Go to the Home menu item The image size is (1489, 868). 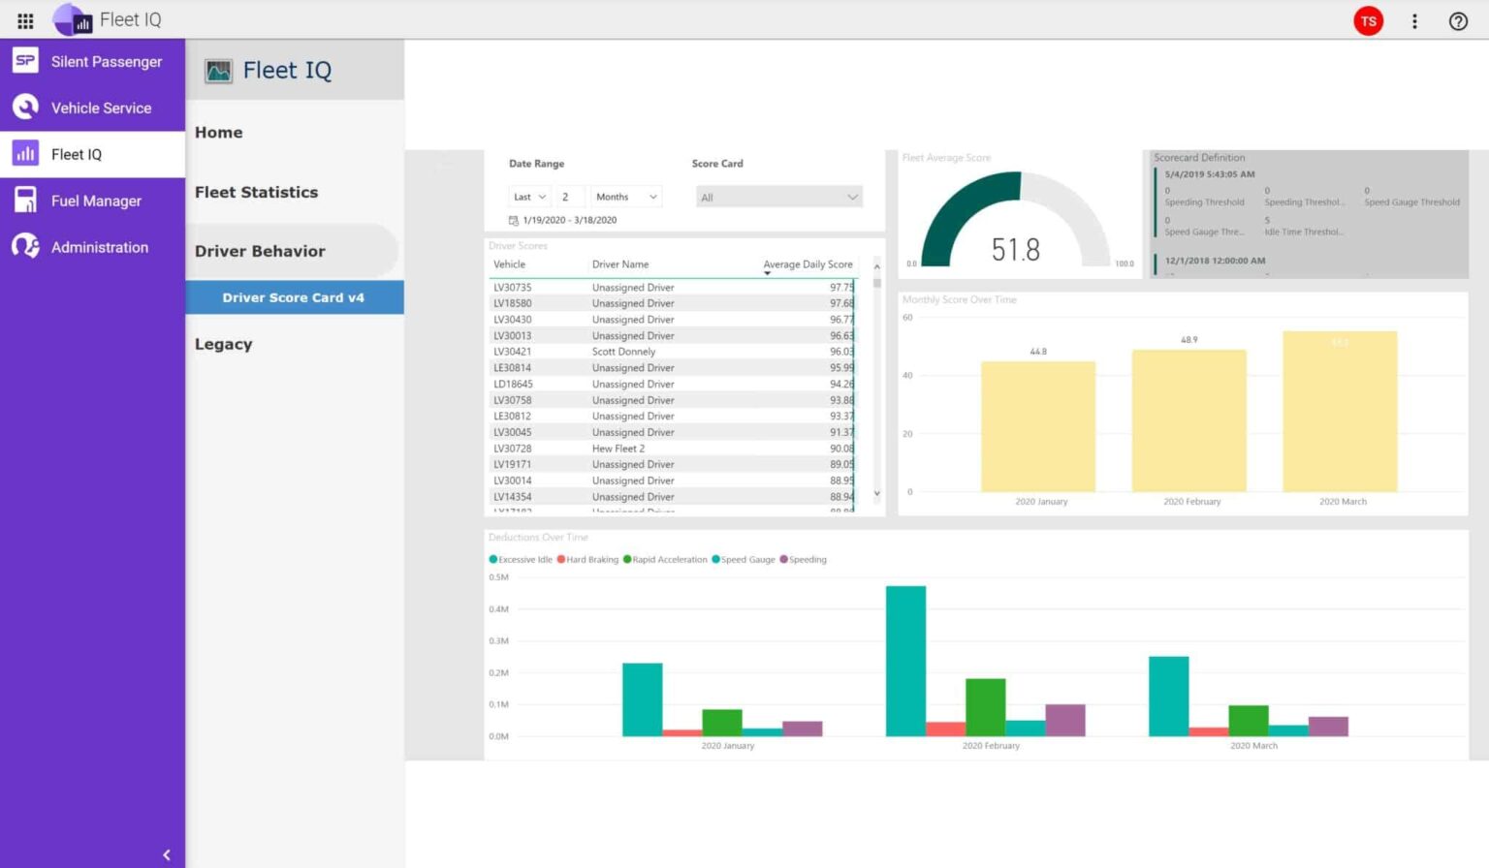[219, 133]
